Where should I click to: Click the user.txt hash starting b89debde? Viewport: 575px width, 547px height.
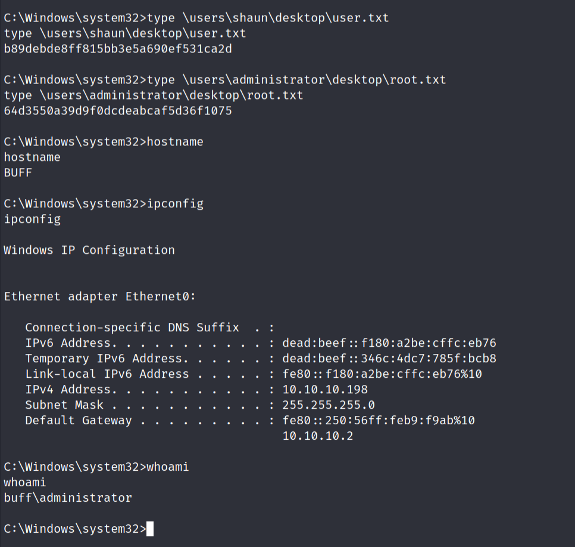[x=118, y=49]
